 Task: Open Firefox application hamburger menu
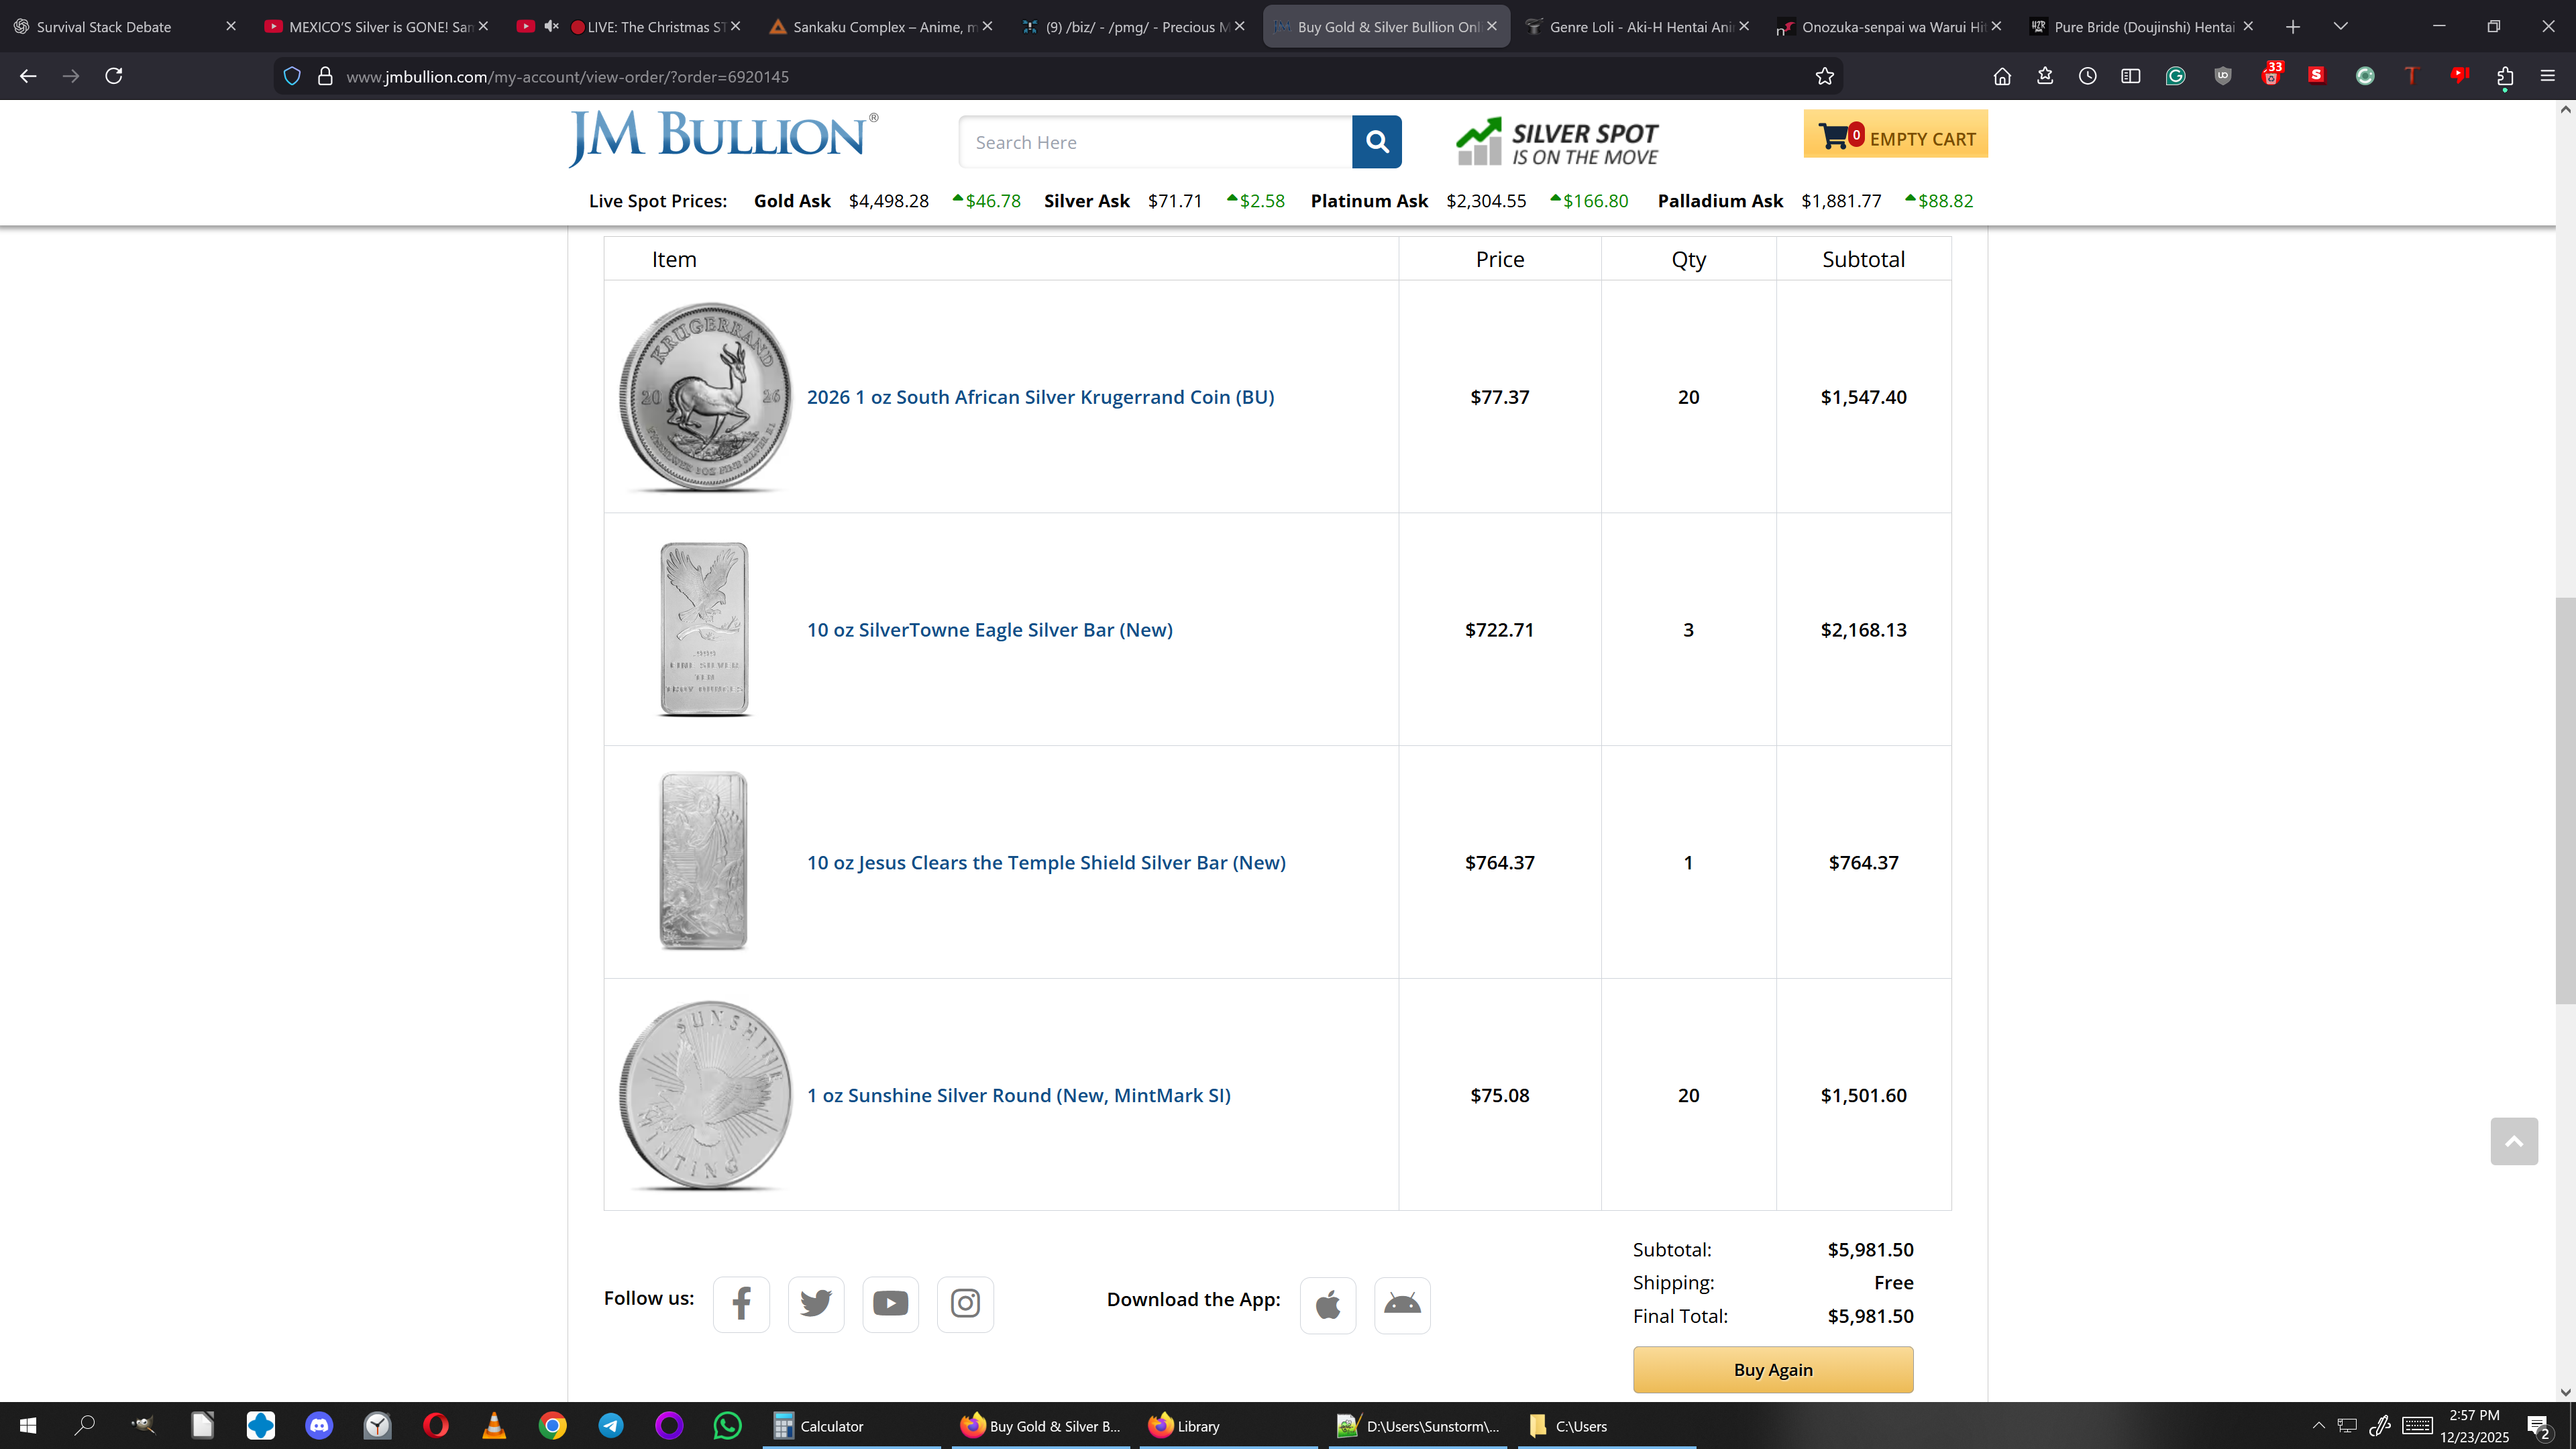(x=2547, y=76)
